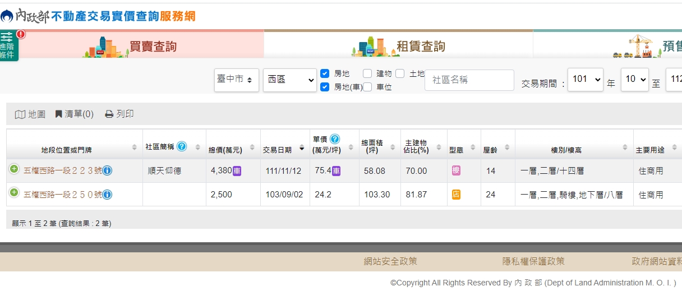Click the help icon next to 單價 header
This screenshot has width=682, height=300.
pyautogui.click(x=335, y=139)
